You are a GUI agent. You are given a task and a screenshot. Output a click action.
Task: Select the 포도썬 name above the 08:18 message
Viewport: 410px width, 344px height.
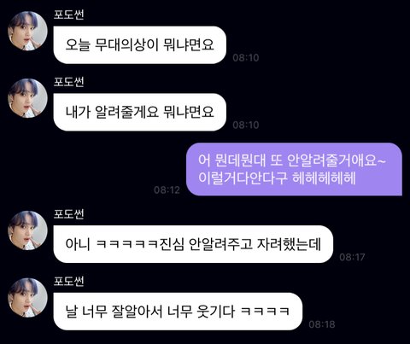69,282
